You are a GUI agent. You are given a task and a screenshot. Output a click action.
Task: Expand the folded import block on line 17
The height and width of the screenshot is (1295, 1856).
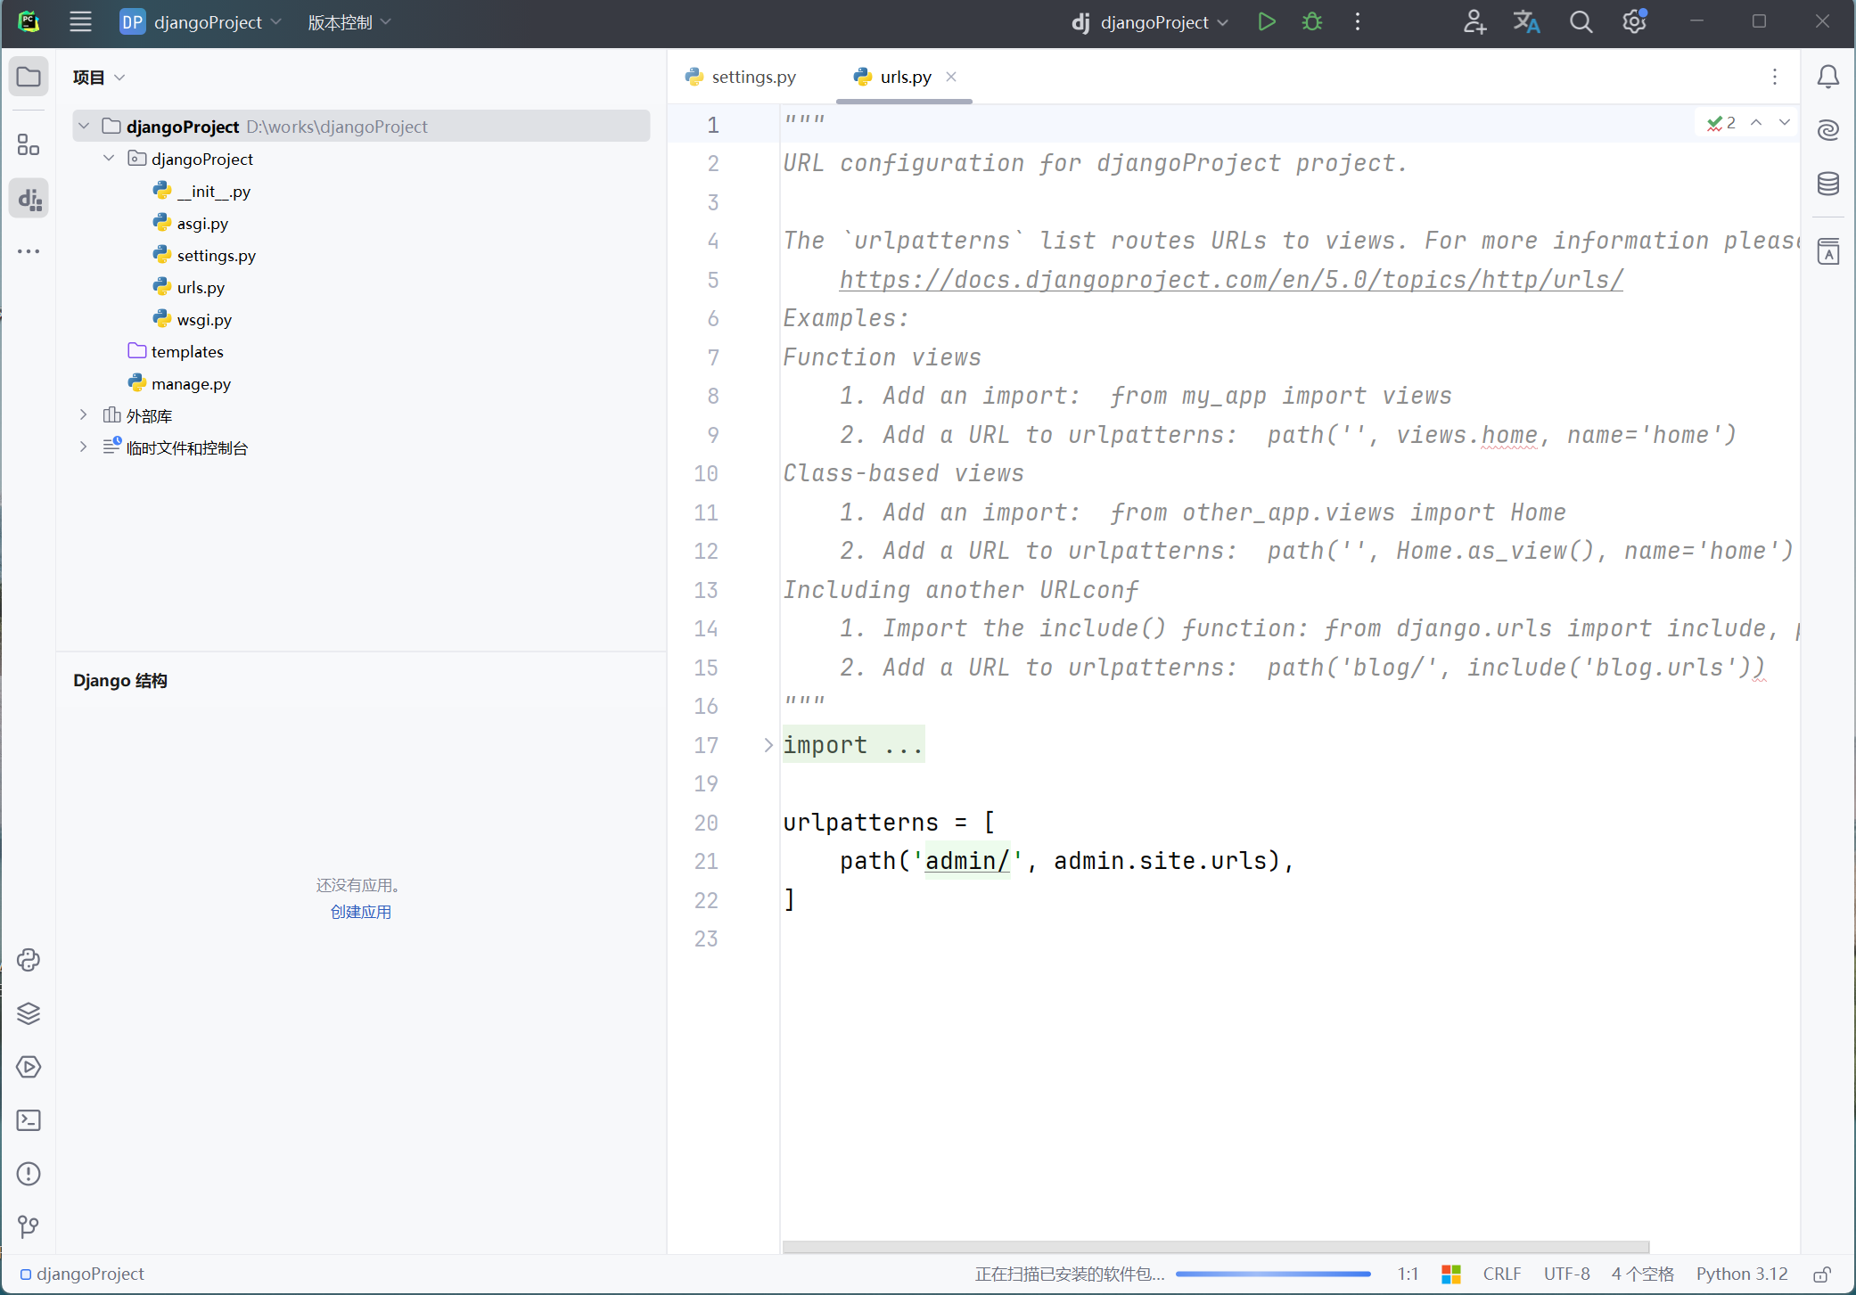(x=768, y=745)
